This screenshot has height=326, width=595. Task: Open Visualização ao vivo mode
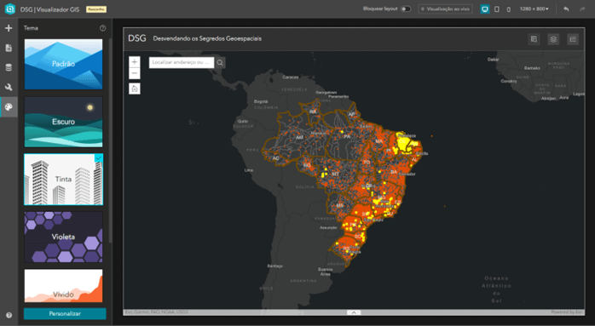coord(446,9)
